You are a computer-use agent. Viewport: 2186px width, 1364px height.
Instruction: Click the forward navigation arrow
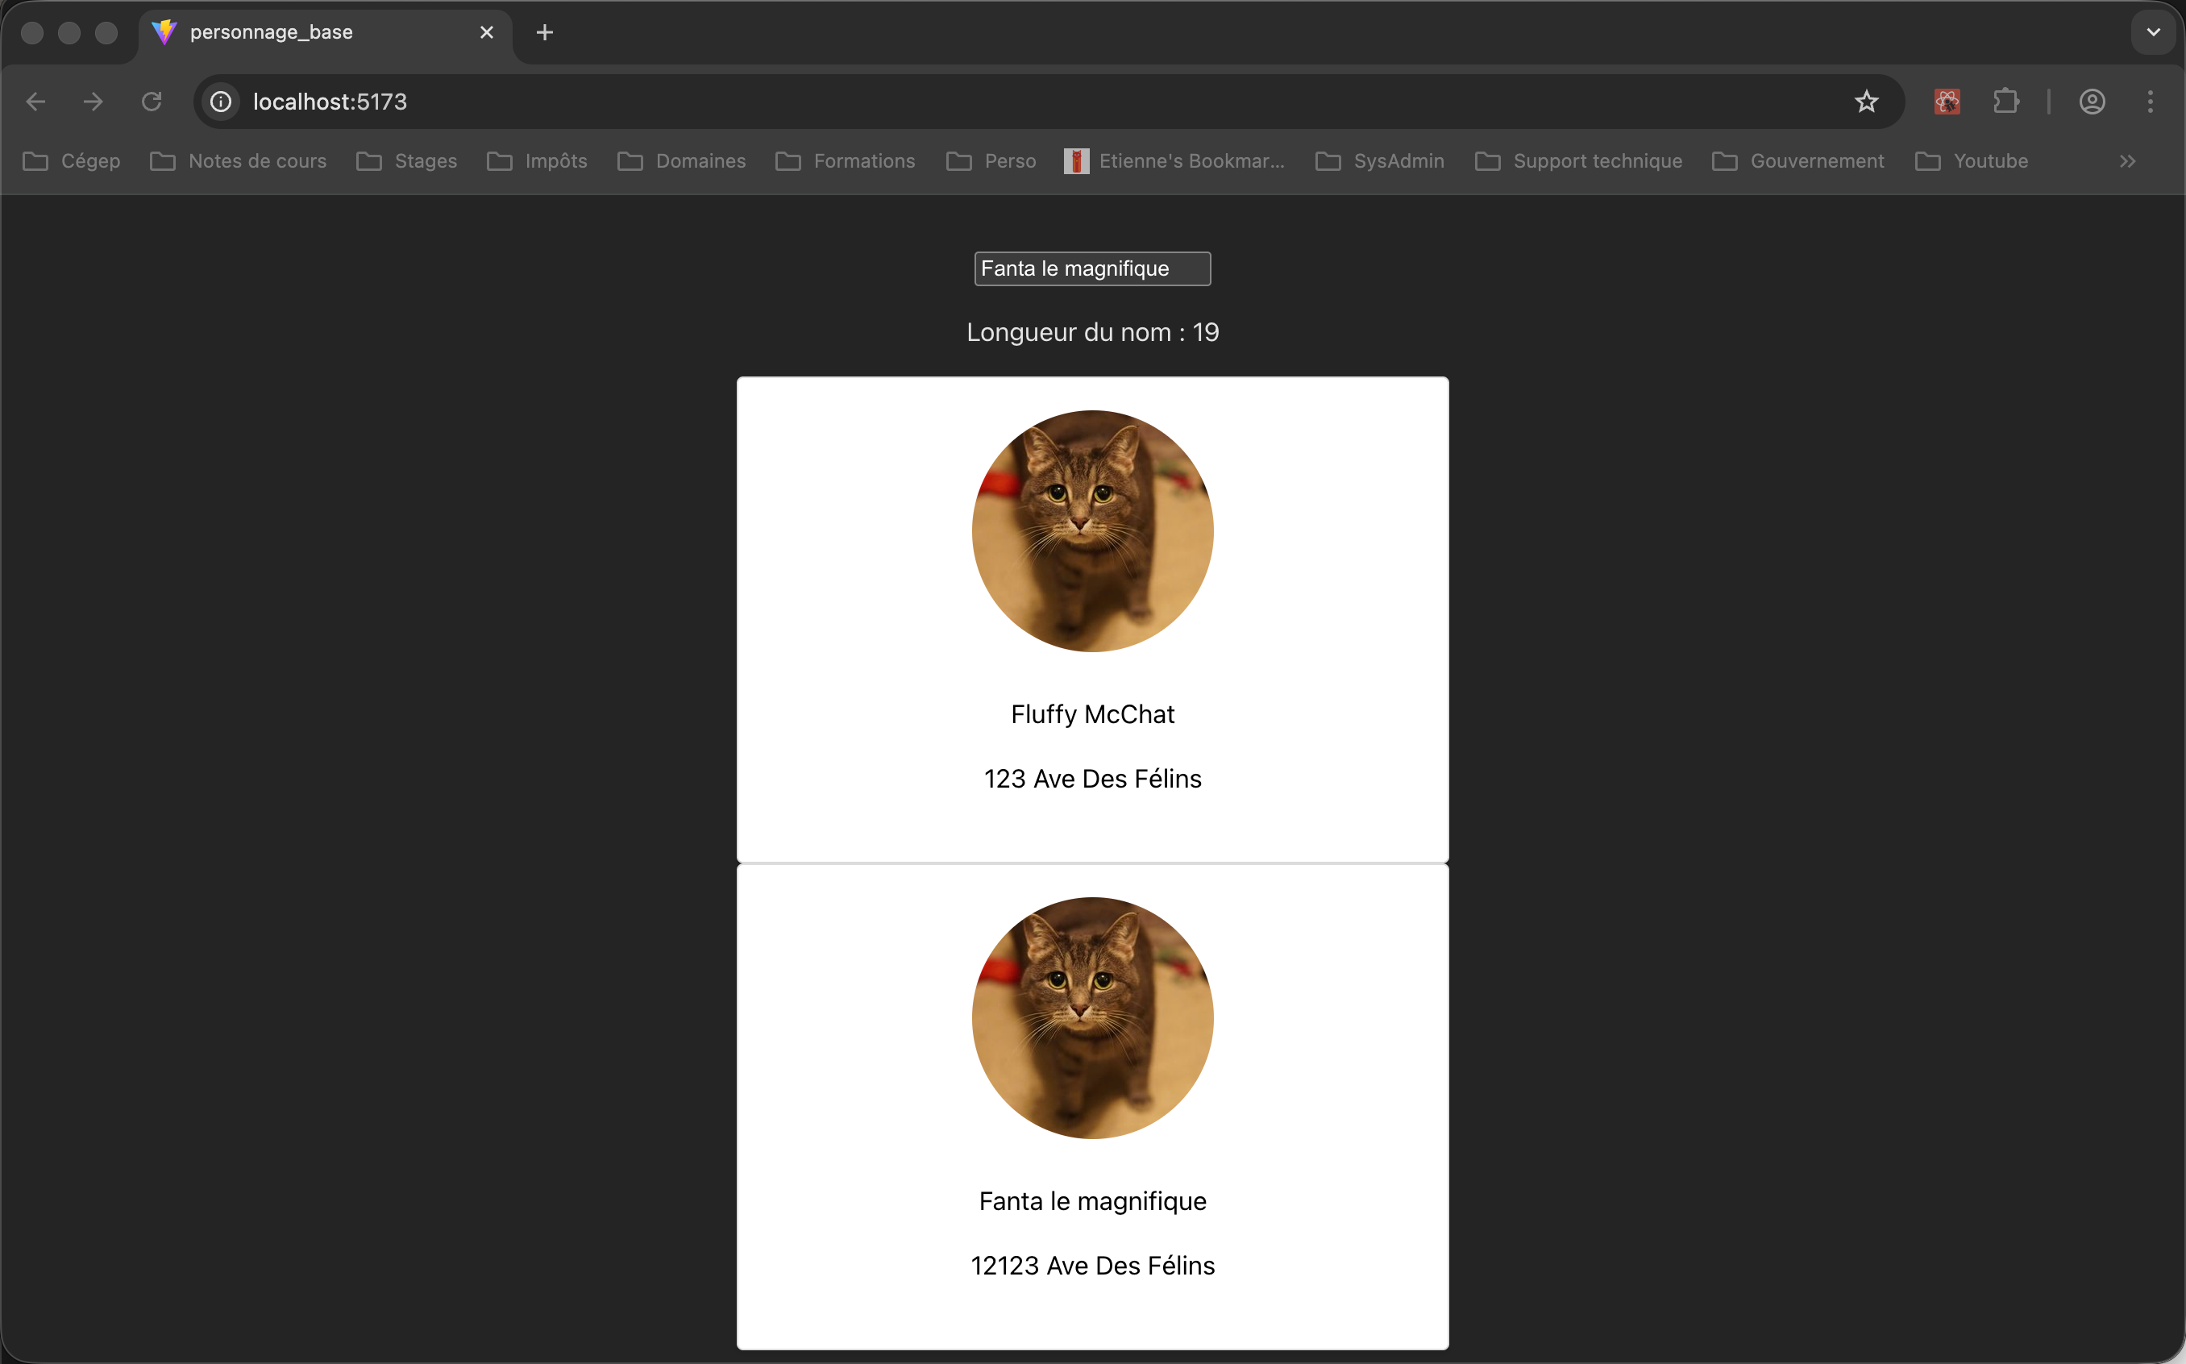coord(93,101)
